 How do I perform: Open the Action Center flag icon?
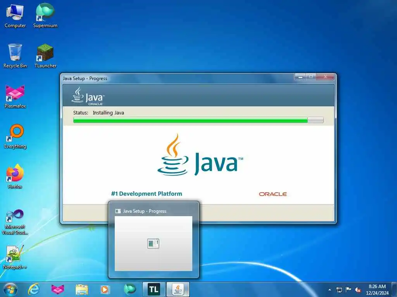click(349, 289)
